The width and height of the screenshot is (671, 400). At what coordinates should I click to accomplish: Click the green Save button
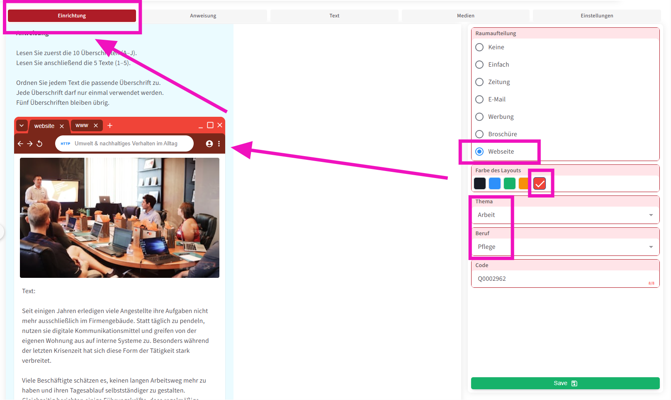click(565, 383)
